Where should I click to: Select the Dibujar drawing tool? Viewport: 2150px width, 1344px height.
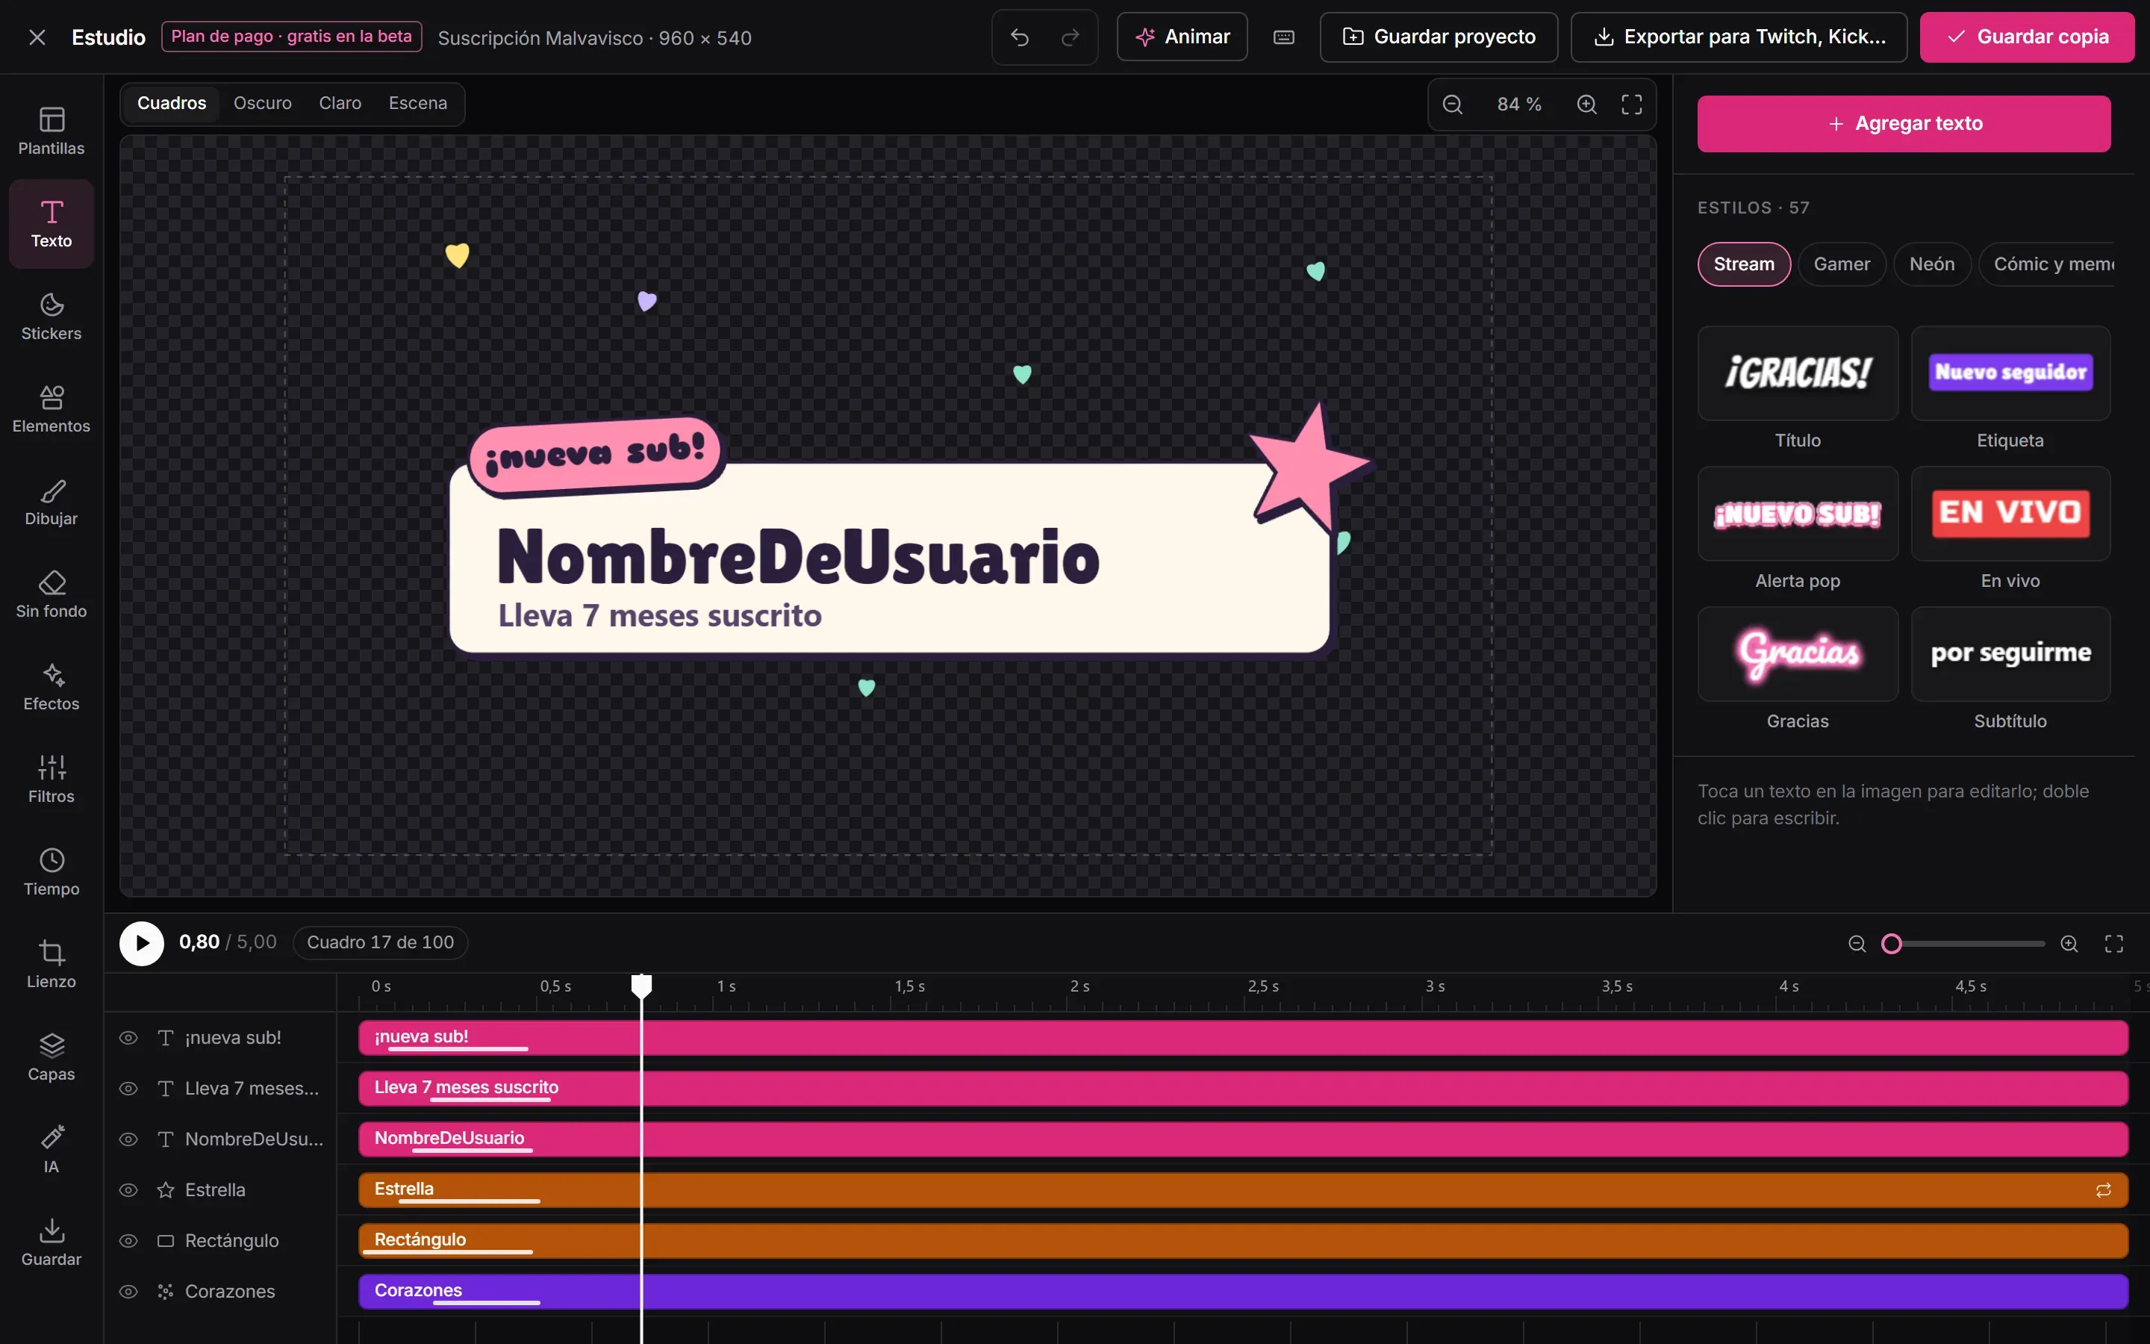(52, 503)
